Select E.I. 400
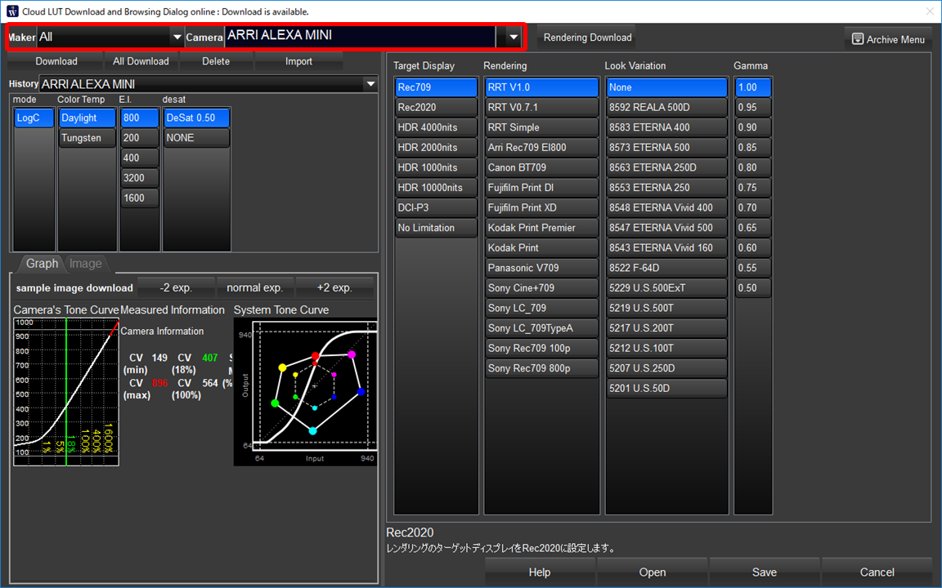 139,158
